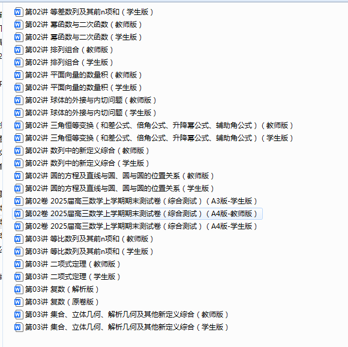Image resolution: width=348 pixels, height=347 pixels.
Task: Click Word icon of 第02讲 排列组合（学生版）
Action: [19, 62]
